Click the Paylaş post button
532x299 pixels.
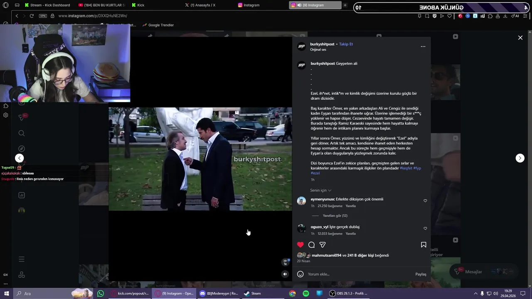point(421,274)
